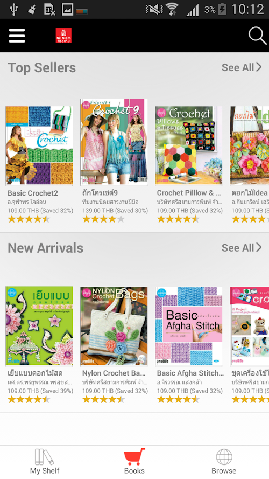
Task: Tap the star rating under Basic Crochet2
Action: click(29, 219)
